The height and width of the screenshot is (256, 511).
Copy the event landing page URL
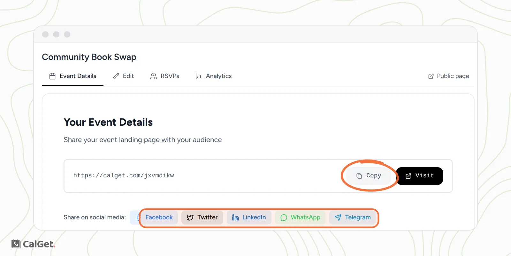pyautogui.click(x=369, y=176)
